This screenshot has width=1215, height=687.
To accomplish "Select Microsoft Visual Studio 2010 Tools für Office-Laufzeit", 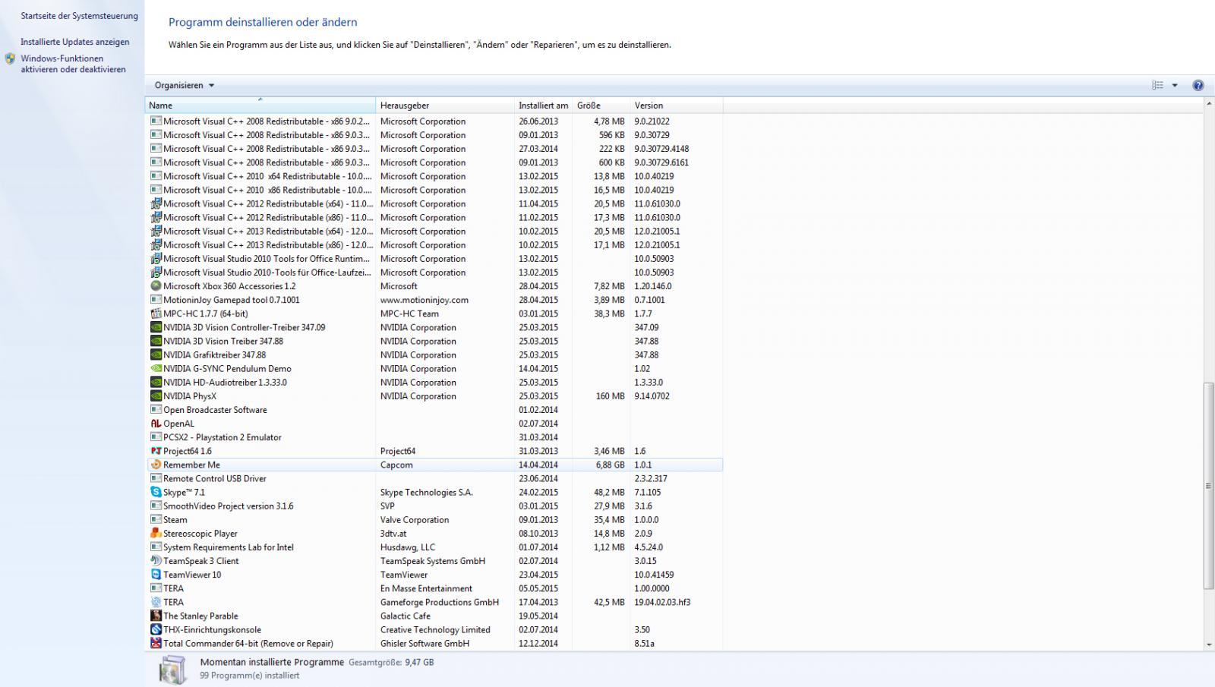I will [434, 273].
